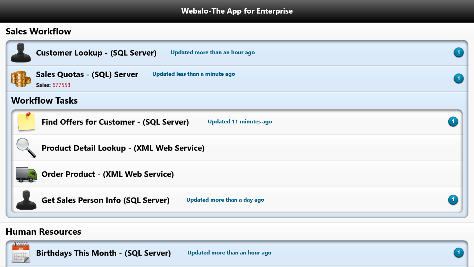Open Customer Lookup - (SQL Server)
Screen dimensions: 474x267
[x=237, y=53]
